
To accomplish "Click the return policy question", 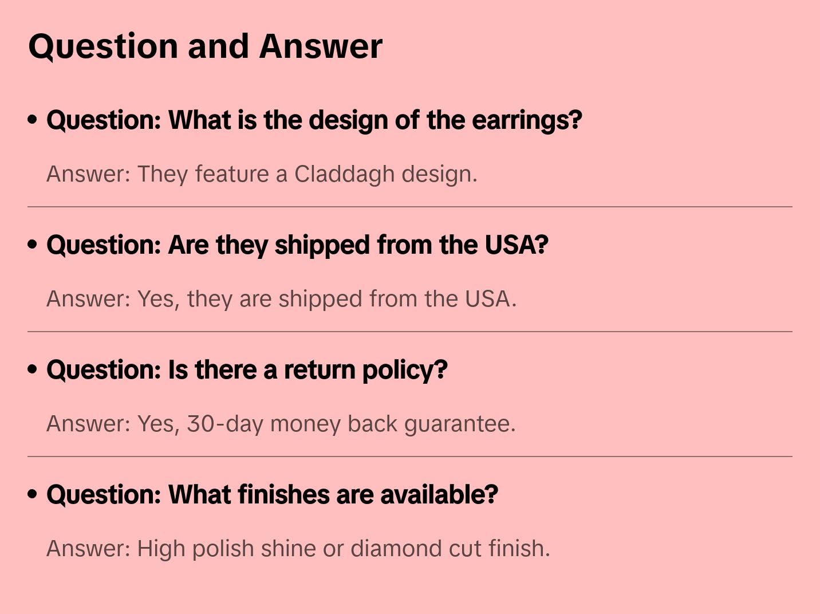I will [x=247, y=370].
